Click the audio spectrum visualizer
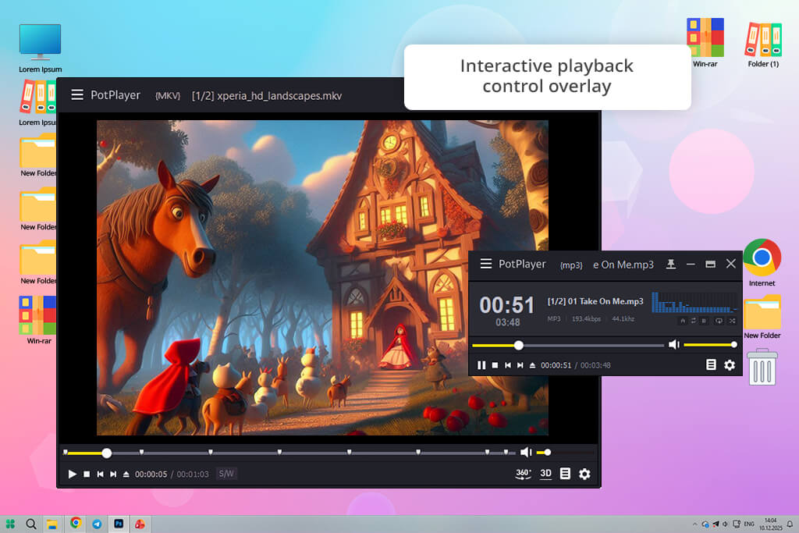The height and width of the screenshot is (533, 799). pyautogui.click(x=694, y=302)
